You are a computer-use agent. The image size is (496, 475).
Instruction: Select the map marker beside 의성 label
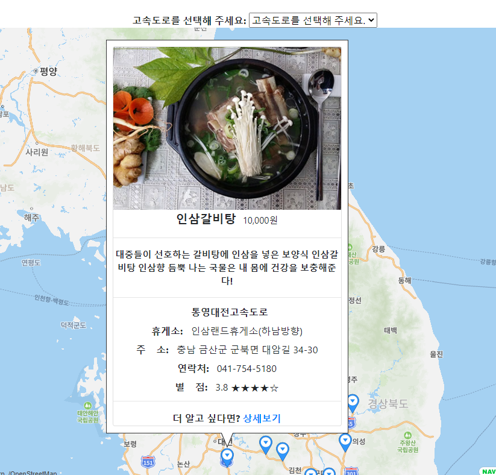(x=345, y=442)
